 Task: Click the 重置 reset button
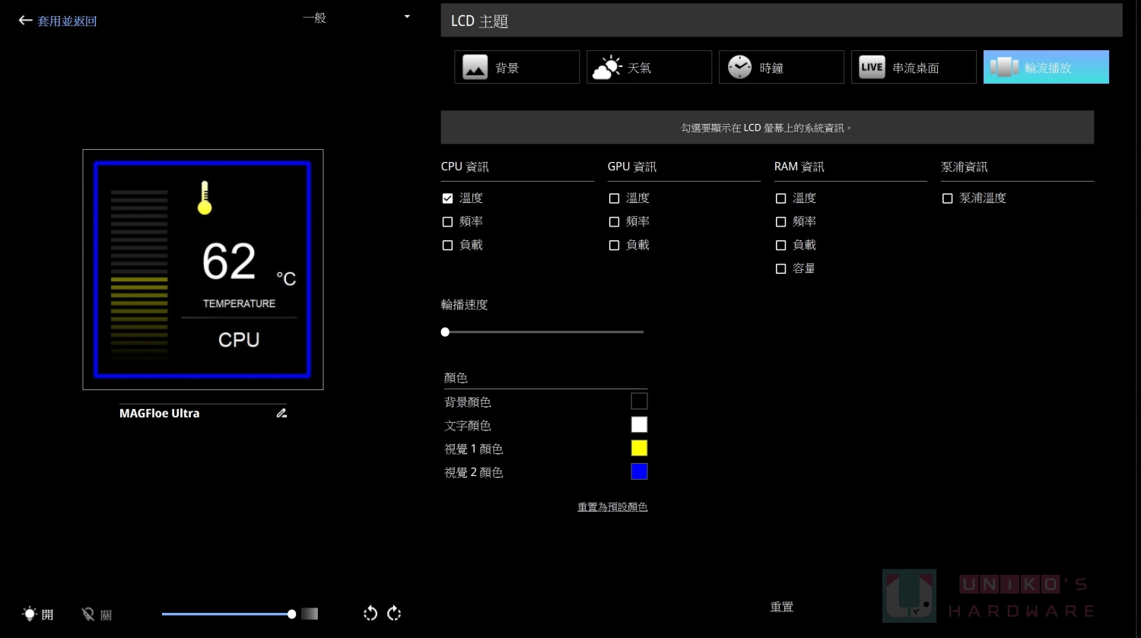[x=781, y=607]
